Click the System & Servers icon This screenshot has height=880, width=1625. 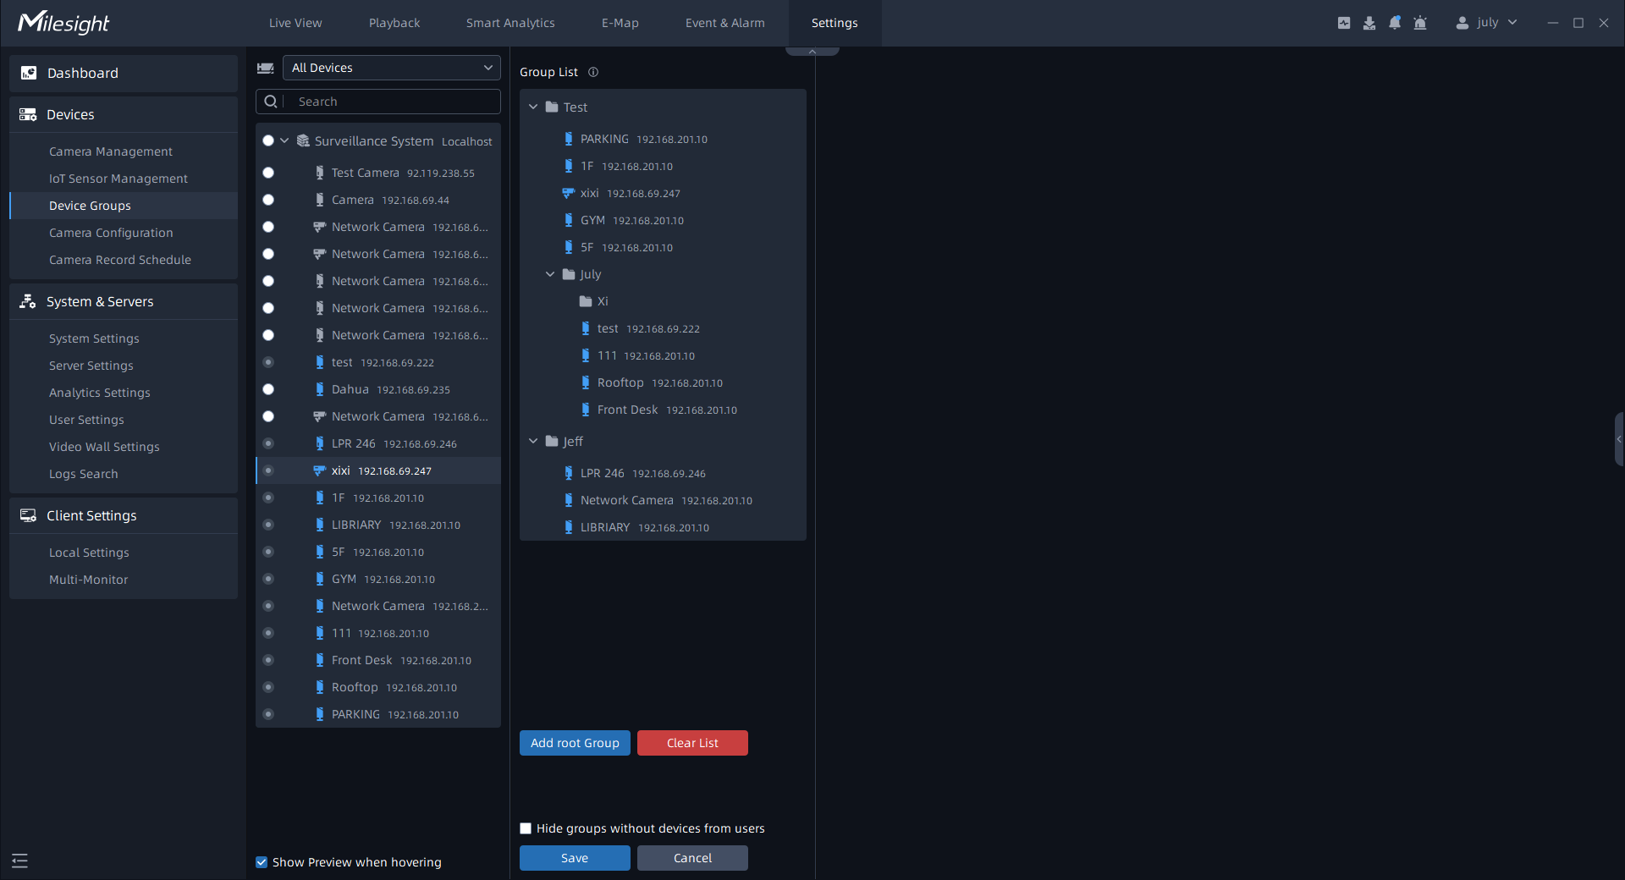point(28,301)
